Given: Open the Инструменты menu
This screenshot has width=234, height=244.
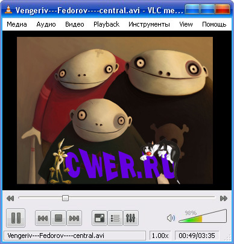Looking at the screenshot, I should [149, 24].
